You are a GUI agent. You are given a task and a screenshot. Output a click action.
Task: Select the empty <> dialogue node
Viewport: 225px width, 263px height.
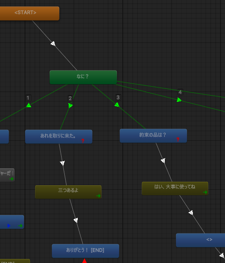(200, 240)
